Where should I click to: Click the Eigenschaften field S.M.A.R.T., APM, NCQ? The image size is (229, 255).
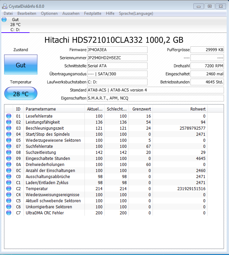(156, 98)
